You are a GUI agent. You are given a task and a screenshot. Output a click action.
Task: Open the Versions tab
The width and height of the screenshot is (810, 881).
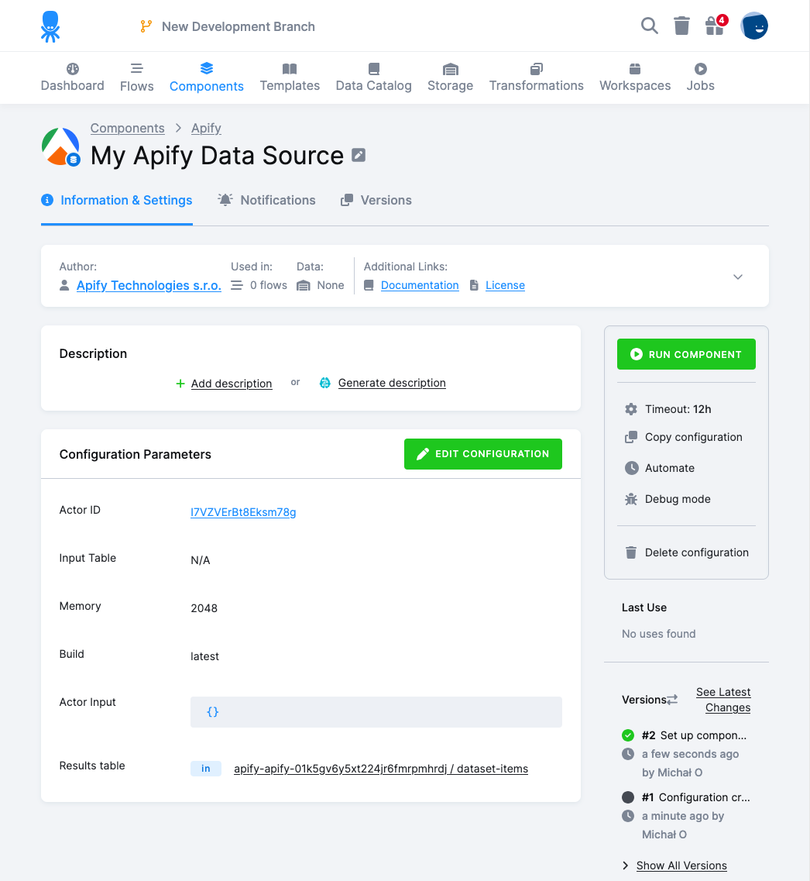pos(376,200)
